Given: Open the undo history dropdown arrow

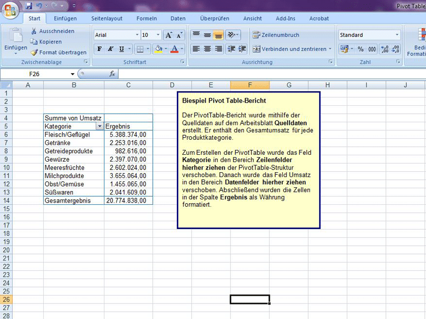Looking at the screenshot, I should click(46, 5).
